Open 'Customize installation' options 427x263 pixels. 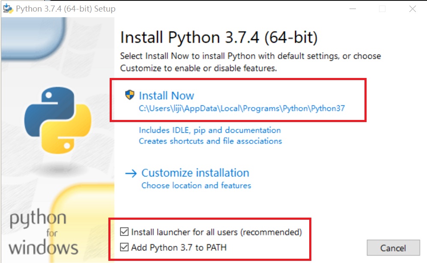tap(195, 173)
